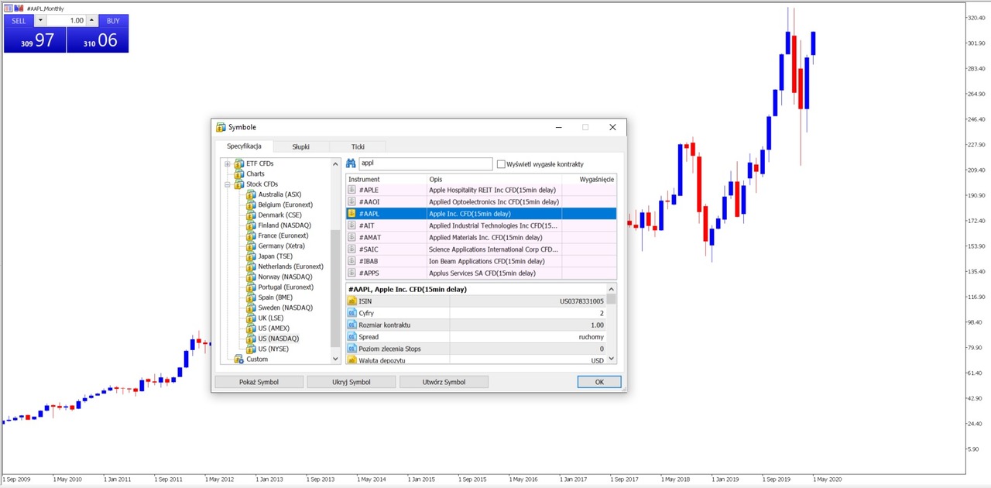
Task: Click the Pokaż Symbol button
Action: (x=259, y=382)
